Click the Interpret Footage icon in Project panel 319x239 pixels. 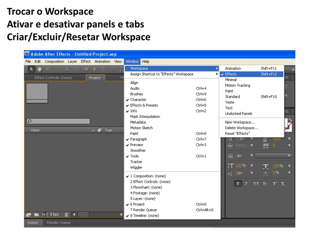(28, 214)
